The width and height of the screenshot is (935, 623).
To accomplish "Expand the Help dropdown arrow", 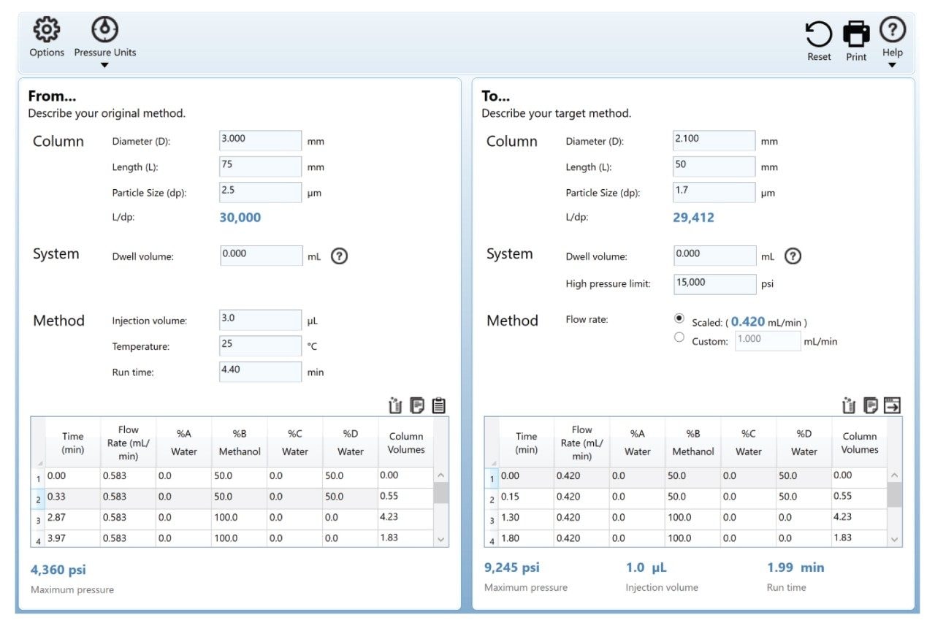I will (x=892, y=65).
